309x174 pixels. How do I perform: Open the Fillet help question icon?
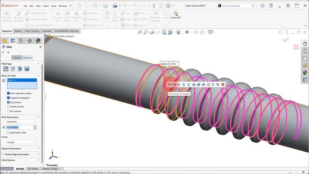coord(41,47)
